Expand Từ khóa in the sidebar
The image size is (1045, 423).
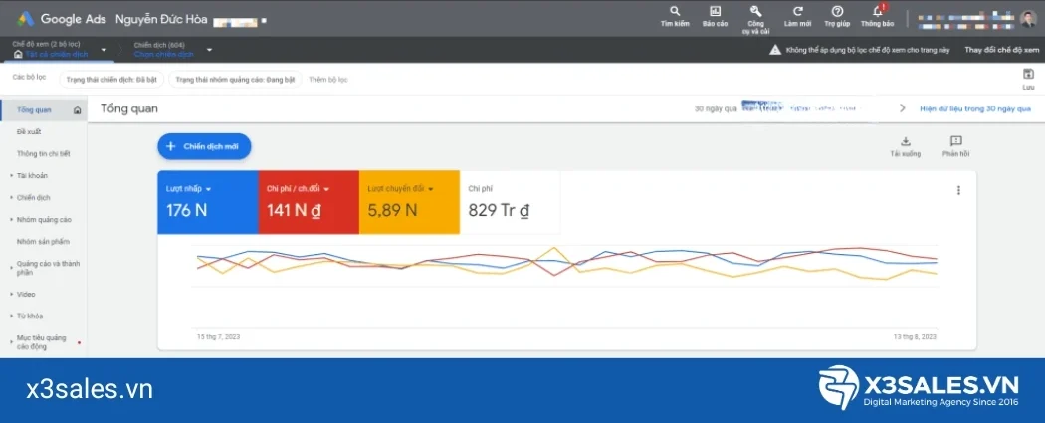pos(11,317)
